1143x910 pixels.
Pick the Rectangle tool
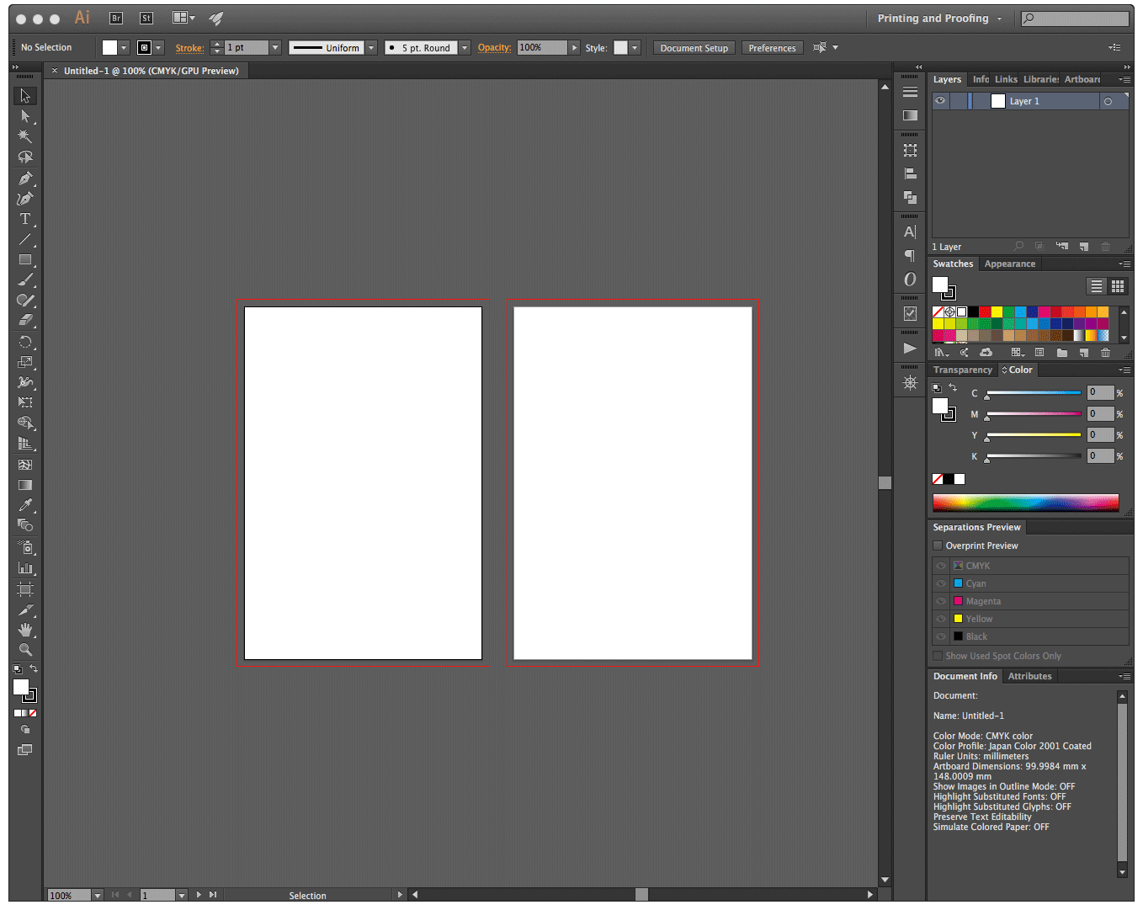click(x=25, y=260)
